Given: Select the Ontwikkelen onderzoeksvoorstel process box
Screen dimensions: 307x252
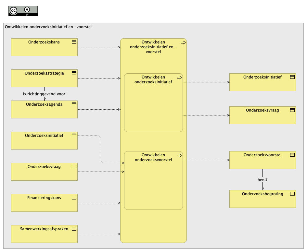Looking at the screenshot, I should point(153,180).
